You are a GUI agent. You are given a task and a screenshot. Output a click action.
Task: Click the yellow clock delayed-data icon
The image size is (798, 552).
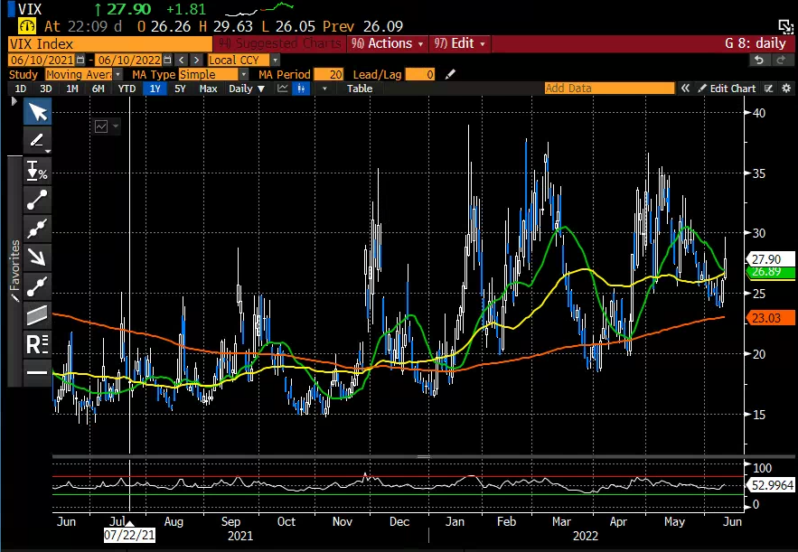click(x=27, y=26)
